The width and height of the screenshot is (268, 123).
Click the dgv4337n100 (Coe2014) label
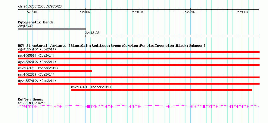pyautogui.click(x=37, y=81)
